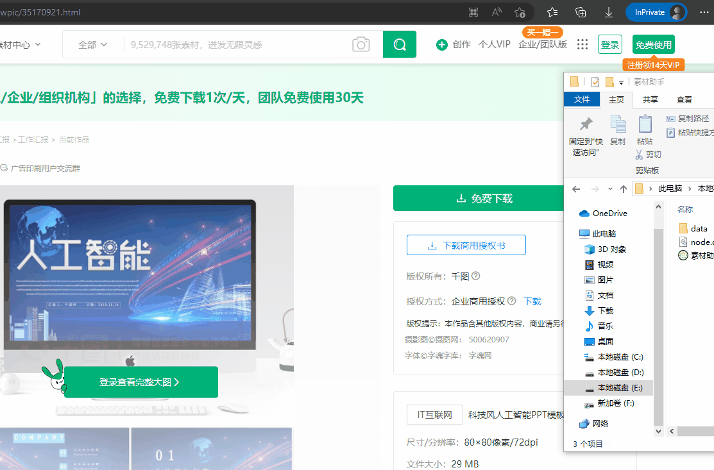The height and width of the screenshot is (470, 714).
Task: Click 登录查看完整大图 on the preview
Action: pos(140,382)
